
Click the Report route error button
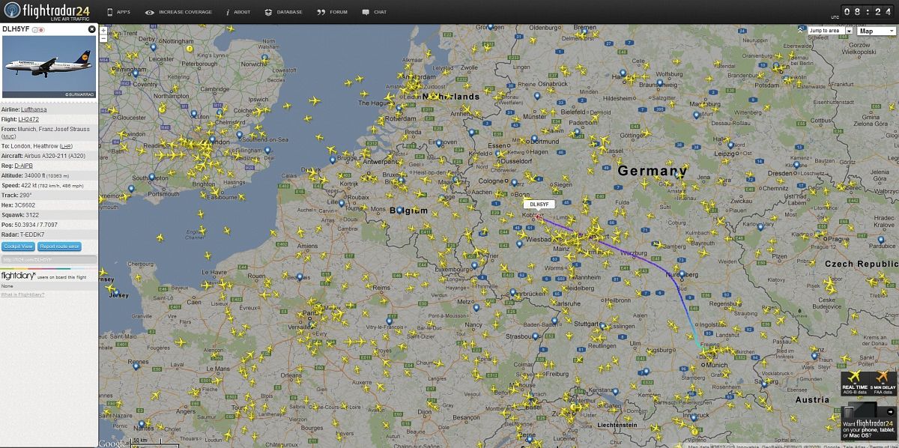(x=59, y=246)
